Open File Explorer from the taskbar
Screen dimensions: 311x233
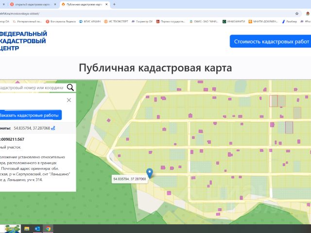[x=27, y=229]
